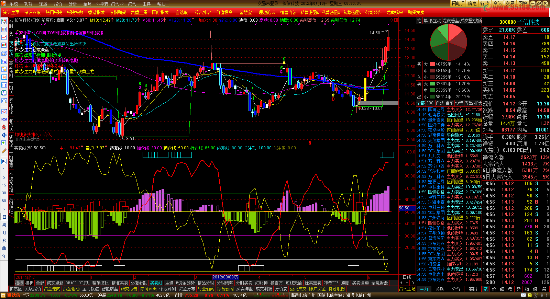Click the medium buy-order dark red swatch
Viewport: 550px width, 299px height.
433,71
